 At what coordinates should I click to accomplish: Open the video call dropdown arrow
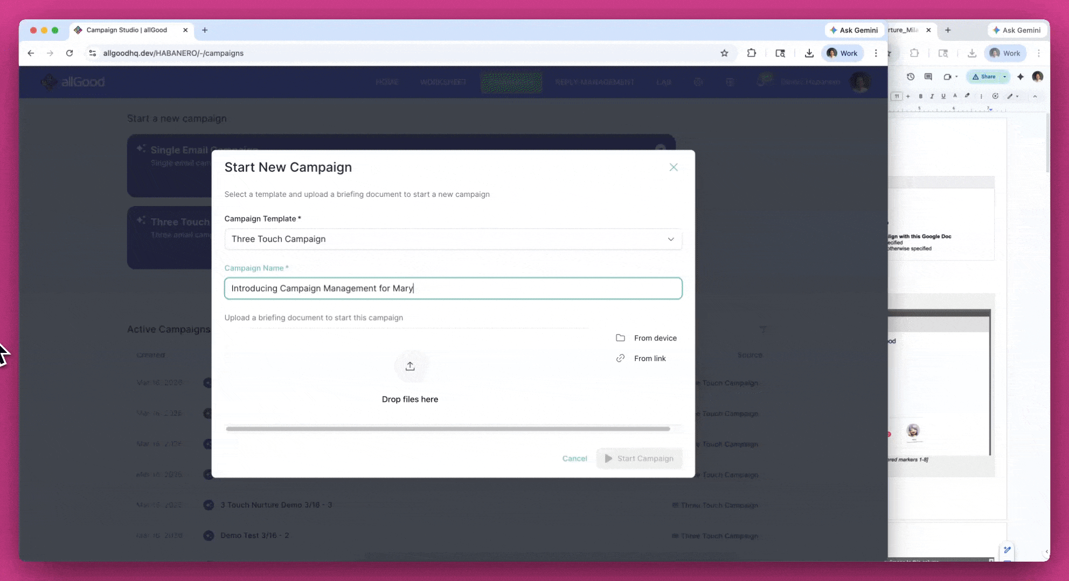[x=956, y=76]
